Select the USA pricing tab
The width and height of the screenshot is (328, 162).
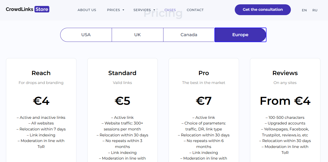tap(86, 35)
